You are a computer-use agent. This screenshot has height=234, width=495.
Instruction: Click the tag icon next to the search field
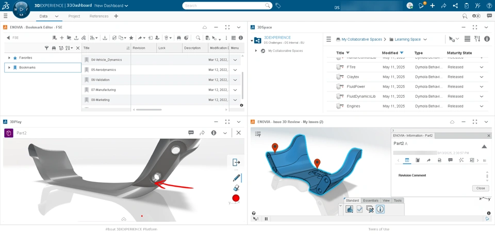(x=278, y=5)
